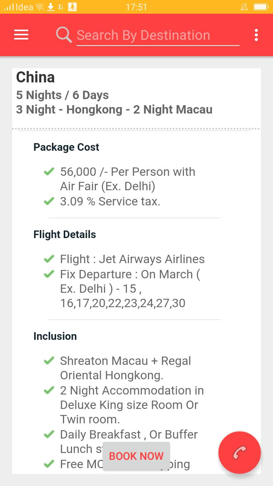273x486 pixels.
Task: Tap the Flight Details heading
Action: (64, 235)
